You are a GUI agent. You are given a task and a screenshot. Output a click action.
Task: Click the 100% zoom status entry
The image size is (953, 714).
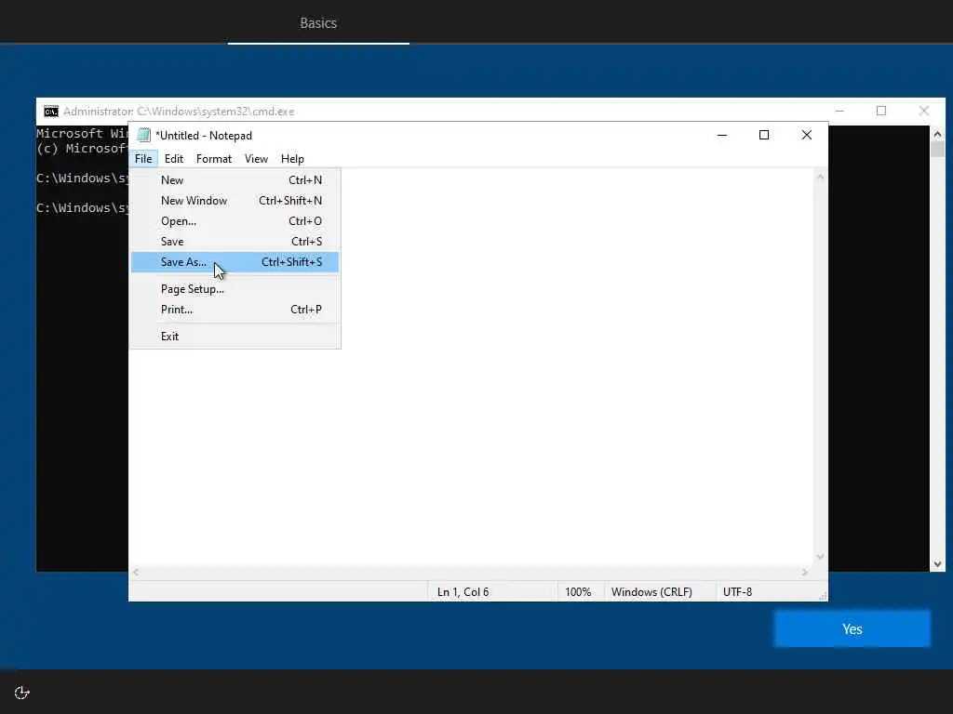(578, 592)
